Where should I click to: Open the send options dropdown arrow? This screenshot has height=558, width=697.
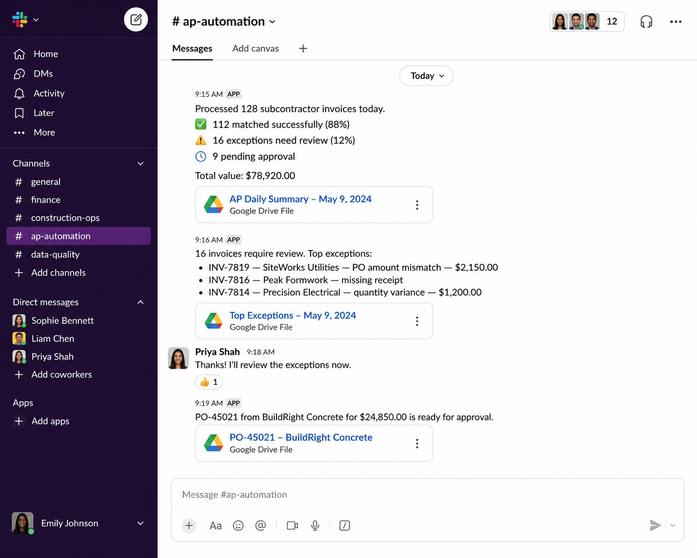coord(673,526)
